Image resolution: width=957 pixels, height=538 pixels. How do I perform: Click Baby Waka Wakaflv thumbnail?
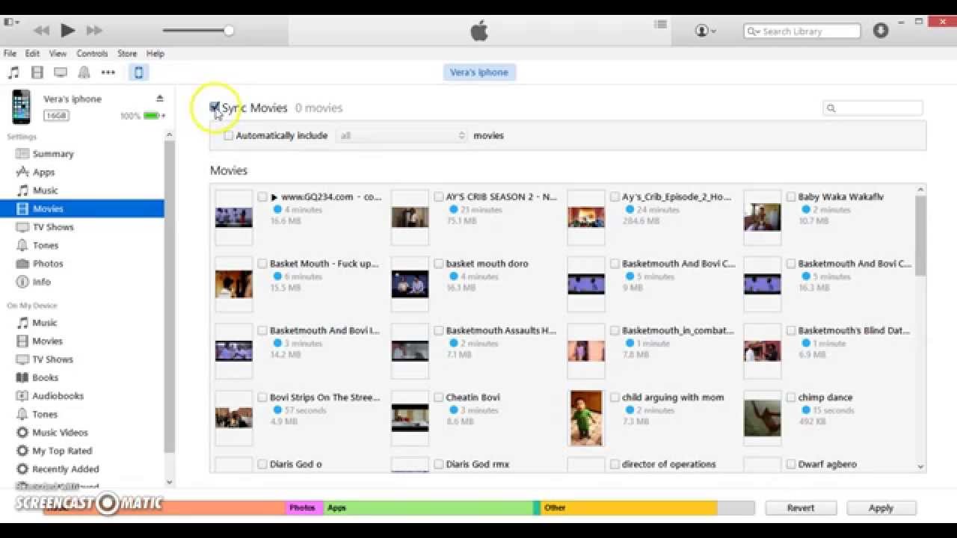[x=763, y=217]
